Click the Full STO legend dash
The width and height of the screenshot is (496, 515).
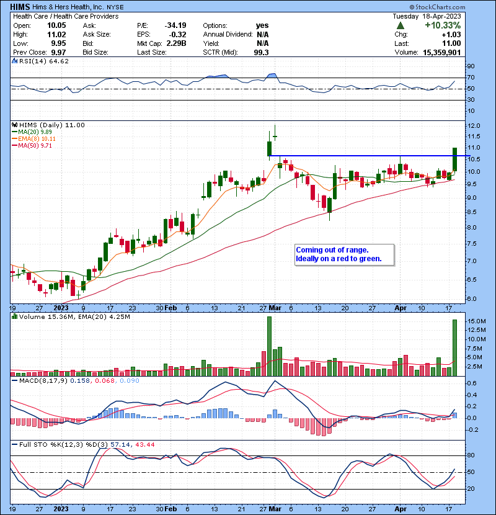click(14, 445)
